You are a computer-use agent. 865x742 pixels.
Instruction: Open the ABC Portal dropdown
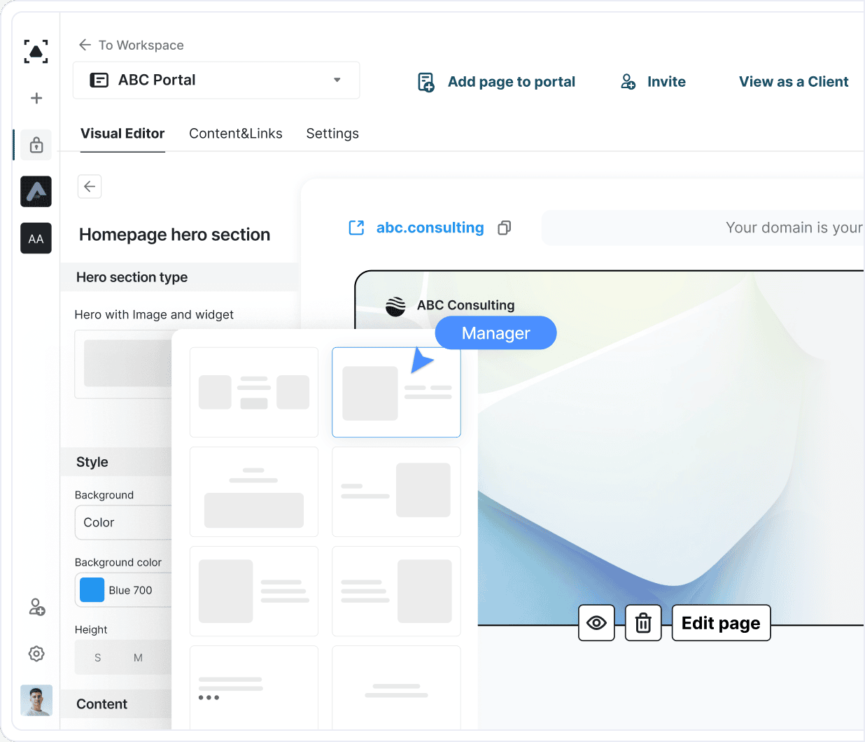216,80
